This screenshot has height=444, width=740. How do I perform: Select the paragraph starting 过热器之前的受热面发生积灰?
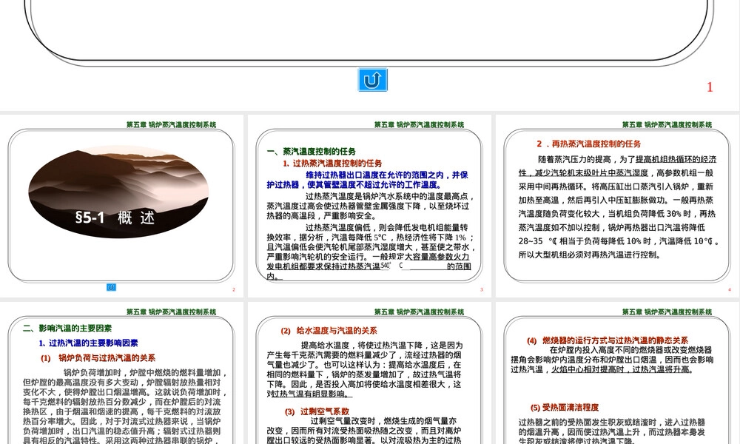click(612, 431)
